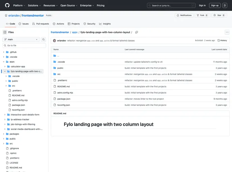Open the Insights tab
This screenshot has width=232, height=172.
coord(105,24)
